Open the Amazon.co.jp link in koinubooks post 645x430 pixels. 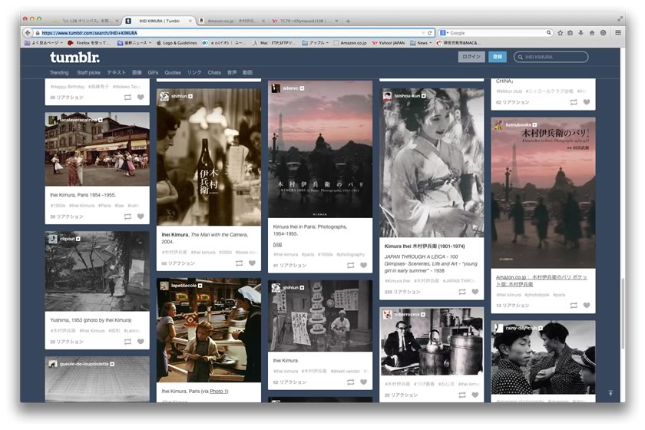click(541, 280)
